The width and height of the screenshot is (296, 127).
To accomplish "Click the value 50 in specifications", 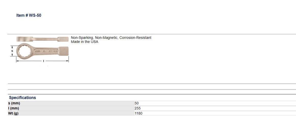I will click(x=136, y=103).
